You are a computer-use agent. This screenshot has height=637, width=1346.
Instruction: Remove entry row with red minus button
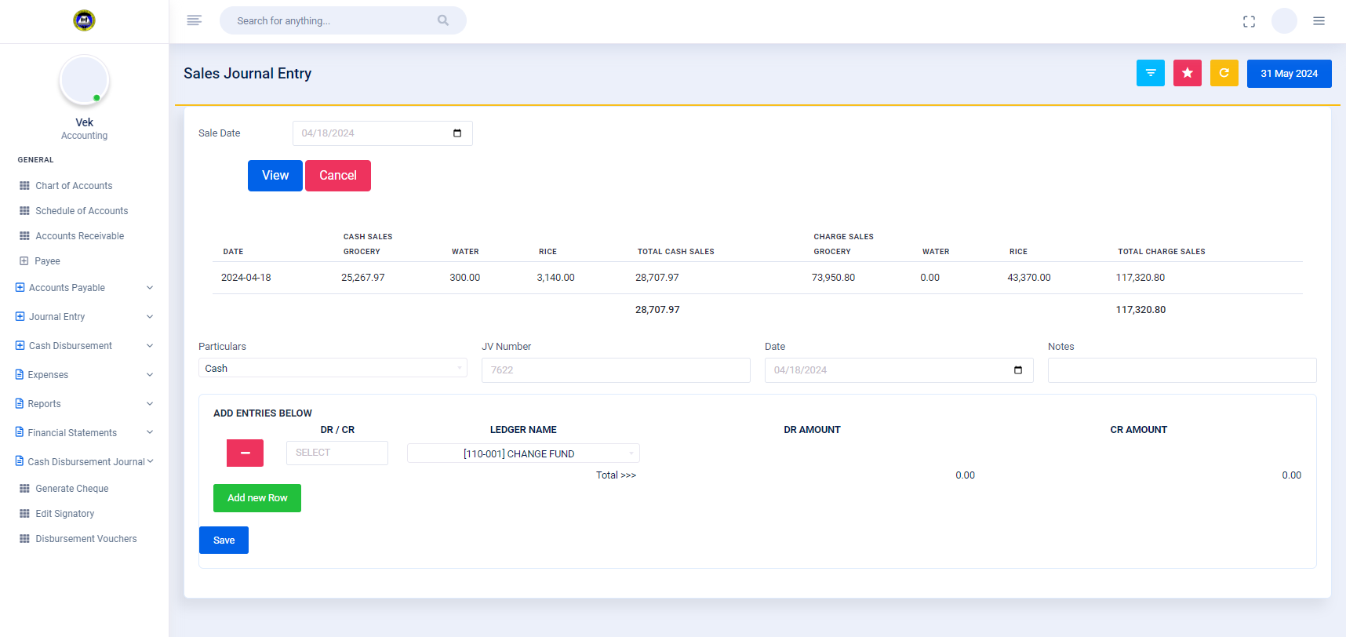(x=245, y=453)
